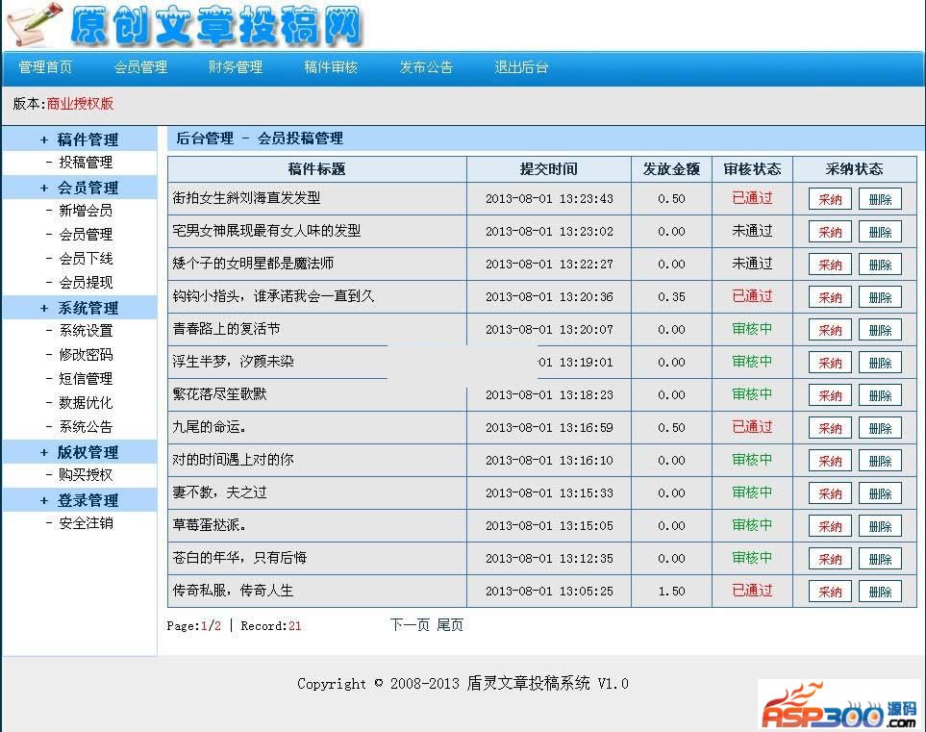Go to 稿件审核 in navigation

tap(331, 67)
